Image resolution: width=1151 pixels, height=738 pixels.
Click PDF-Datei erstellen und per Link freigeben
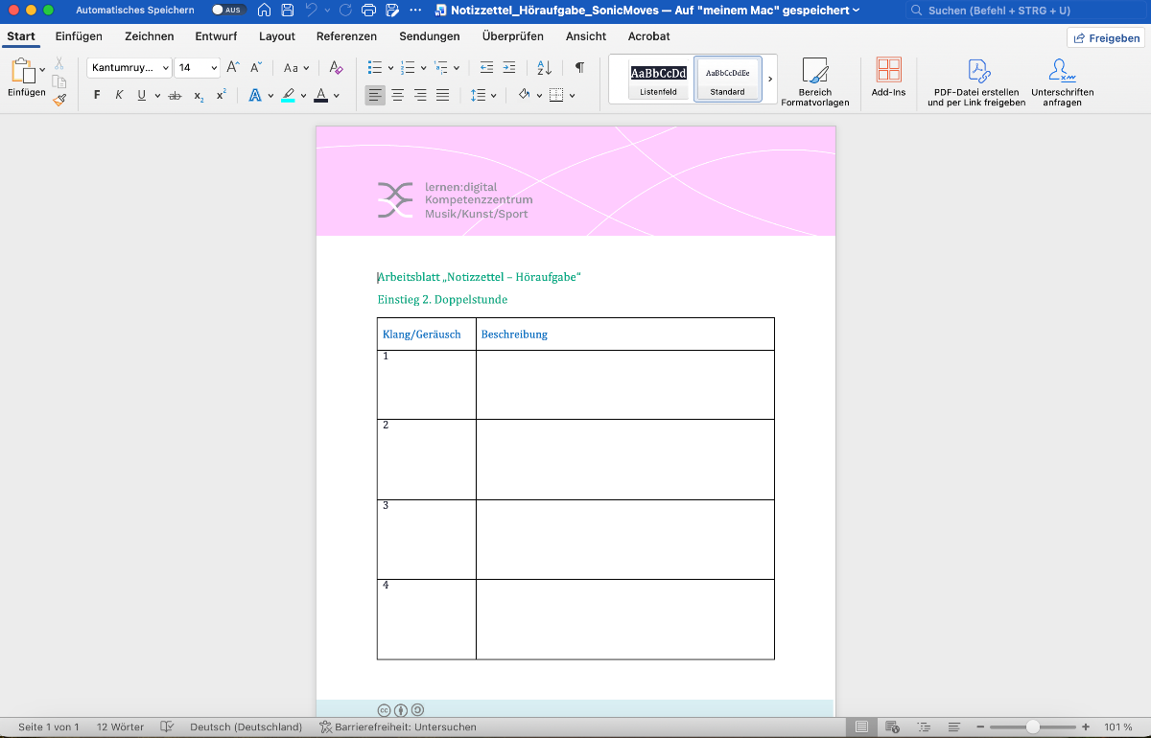click(x=975, y=81)
